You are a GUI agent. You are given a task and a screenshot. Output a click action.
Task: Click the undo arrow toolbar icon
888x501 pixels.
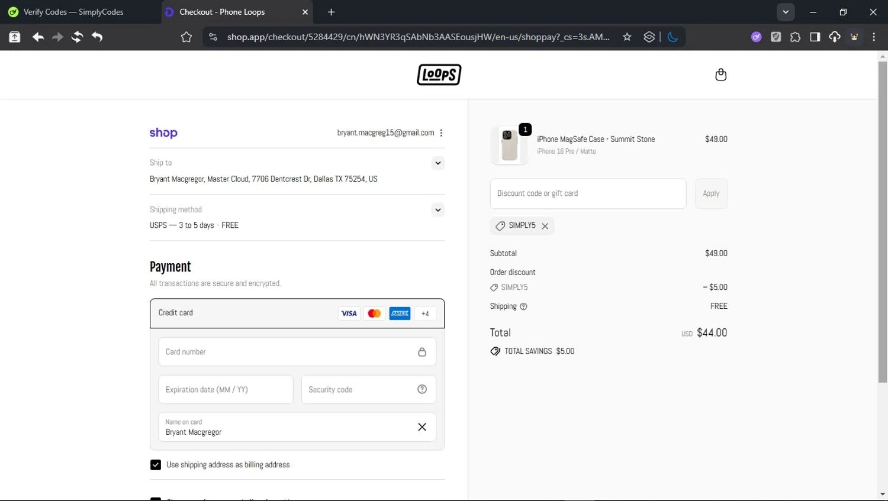coord(97,37)
